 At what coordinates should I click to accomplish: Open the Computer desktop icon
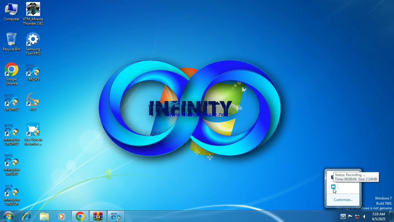click(11, 12)
